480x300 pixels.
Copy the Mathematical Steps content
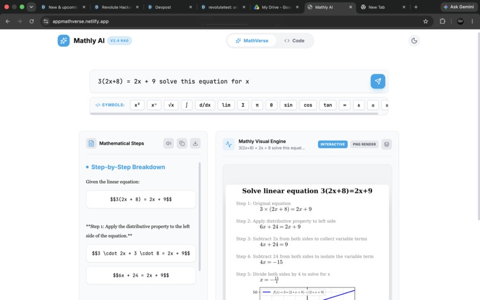(182, 143)
